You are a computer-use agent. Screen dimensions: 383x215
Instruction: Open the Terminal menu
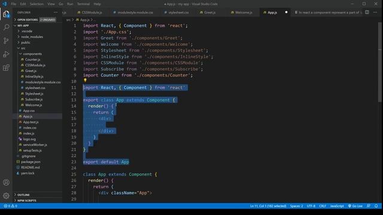[83, 4]
